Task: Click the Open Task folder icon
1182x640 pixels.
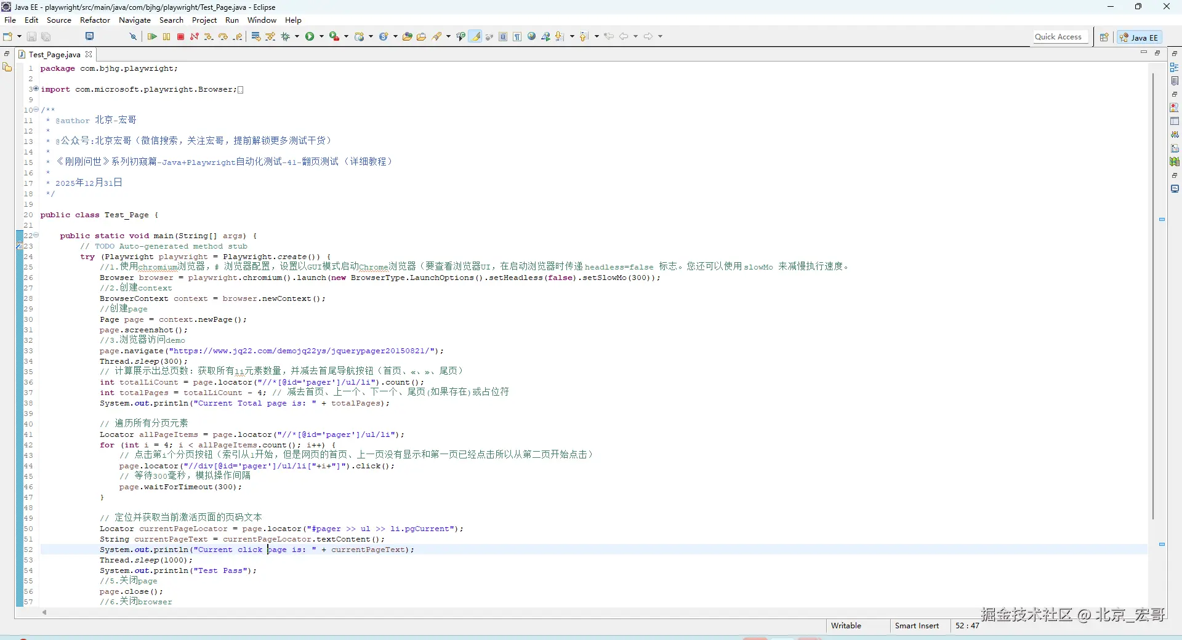Action: [x=421, y=37]
